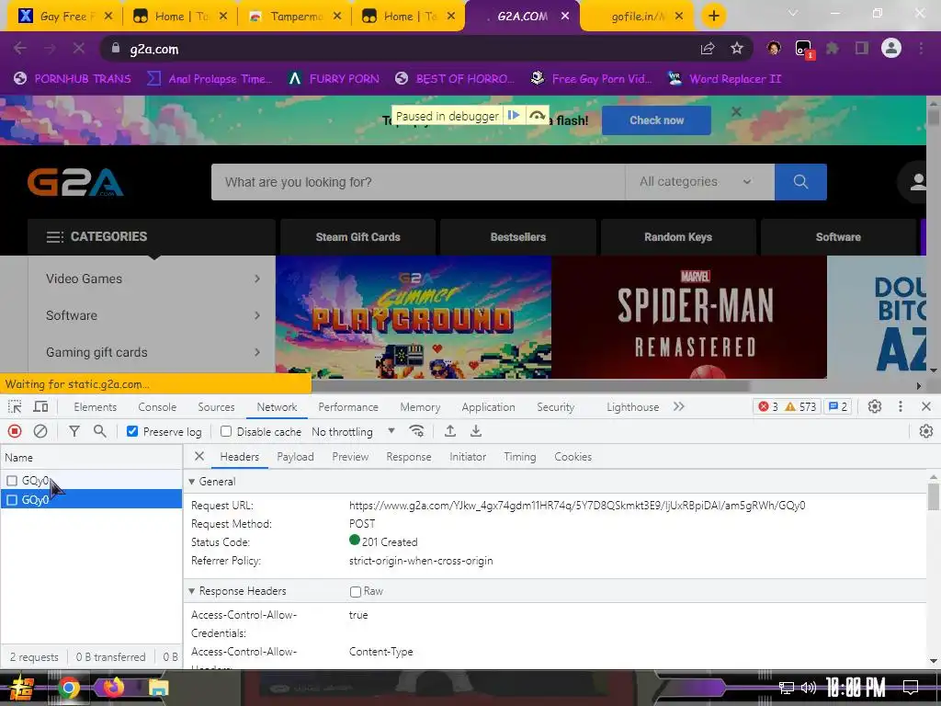This screenshot has height=706, width=941.
Task: Open G2A user account icon
Action: [x=917, y=182]
